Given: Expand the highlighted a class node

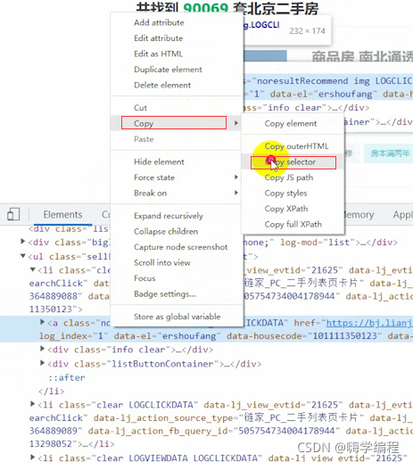Looking at the screenshot, I should click(43, 322).
